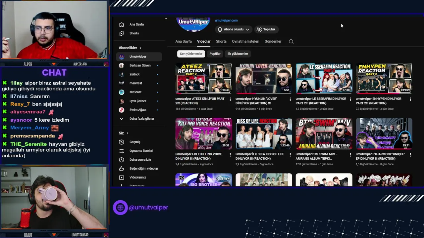Open BTS 'SWIM' M/V ARIRANG title
Screen dimensions: 424x238
point(316,156)
